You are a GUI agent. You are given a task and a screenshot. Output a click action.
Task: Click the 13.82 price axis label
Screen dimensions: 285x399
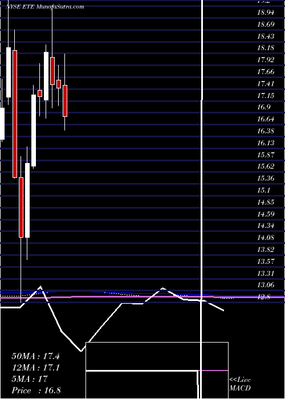pos(266,250)
